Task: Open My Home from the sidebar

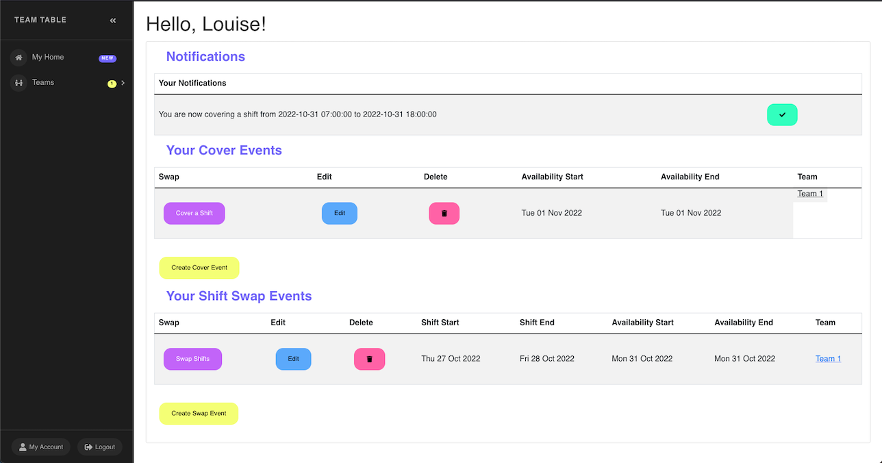Action: (48, 58)
